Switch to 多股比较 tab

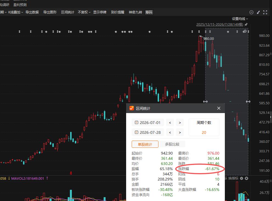pyautogui.click(x=172, y=144)
